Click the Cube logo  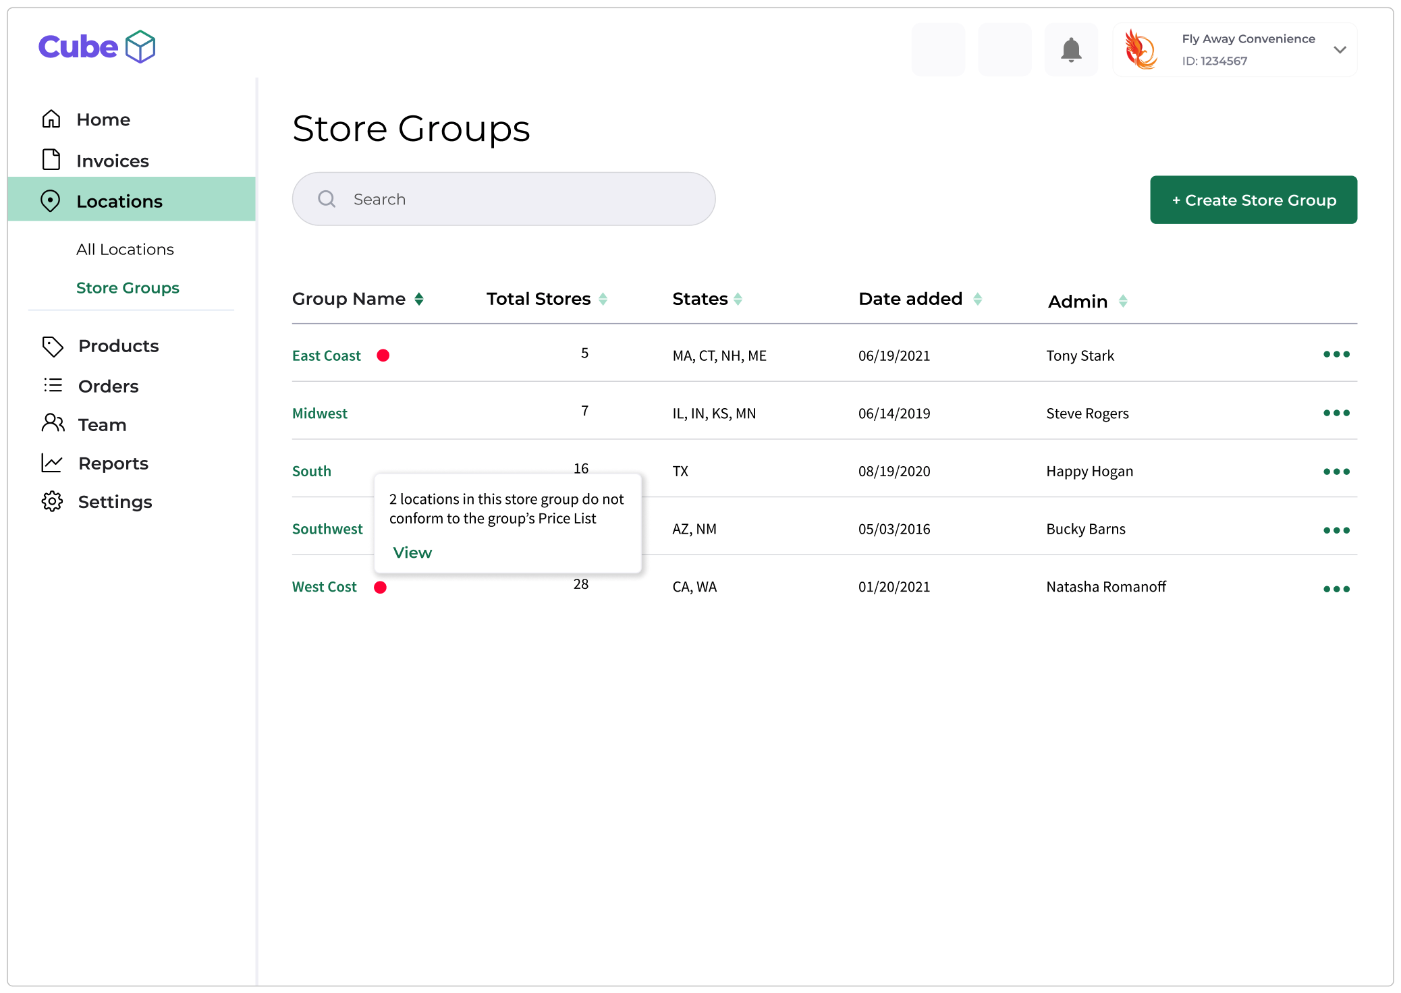click(x=97, y=47)
